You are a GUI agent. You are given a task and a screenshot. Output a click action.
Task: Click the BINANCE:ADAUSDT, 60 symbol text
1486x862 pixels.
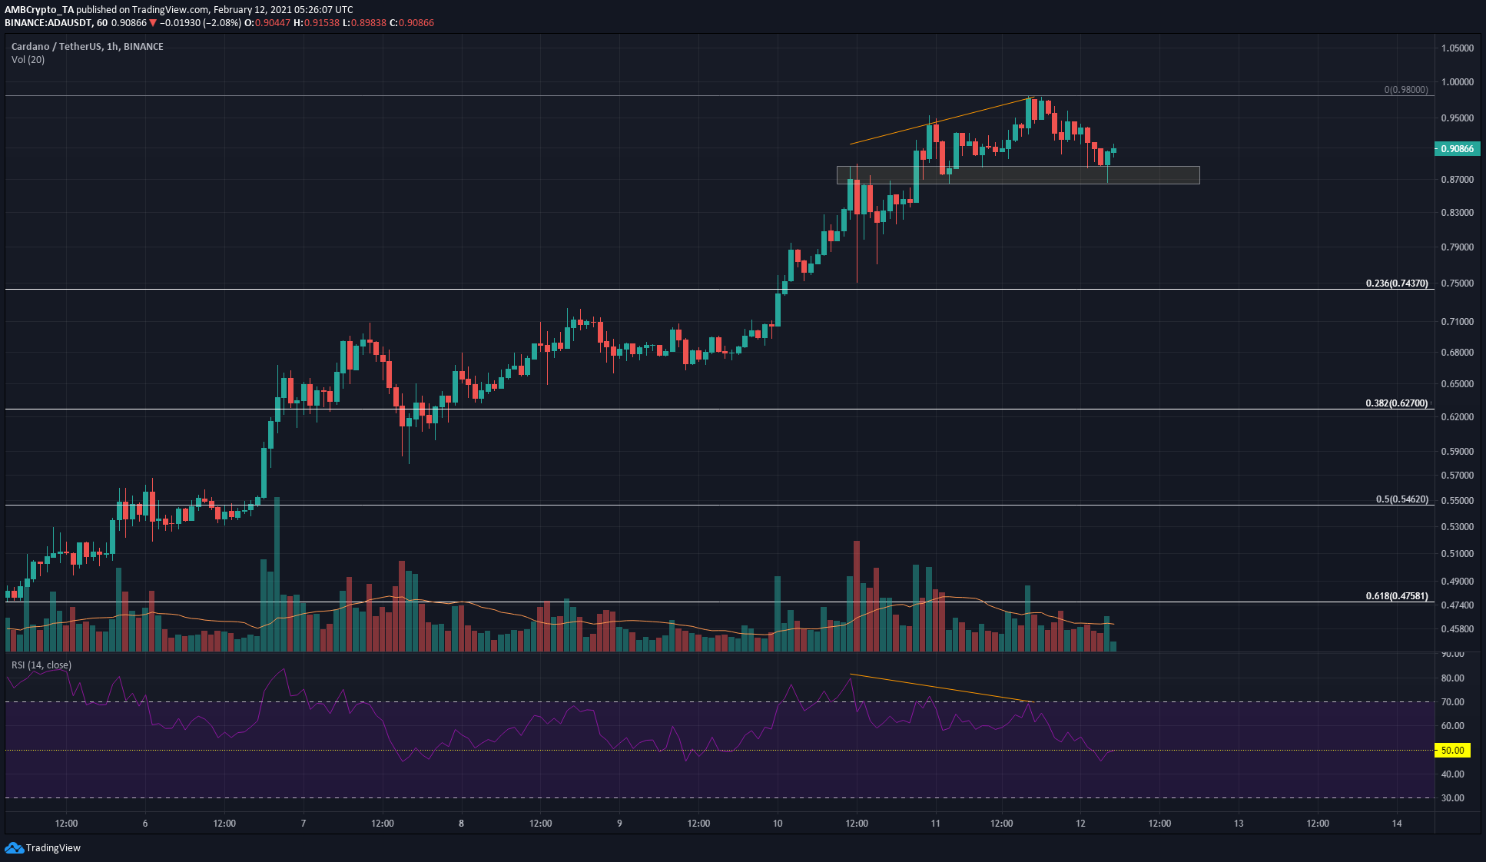[x=56, y=23]
